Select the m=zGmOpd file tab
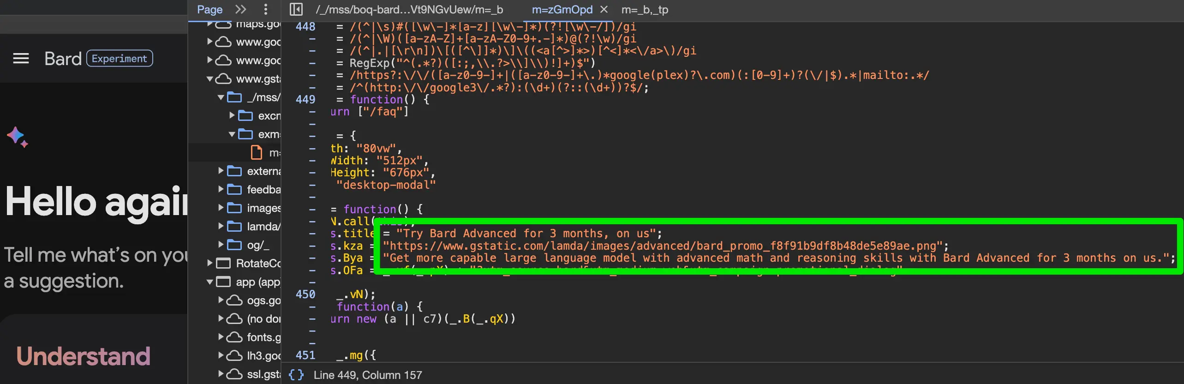Viewport: 1184px width, 384px height. click(x=562, y=9)
